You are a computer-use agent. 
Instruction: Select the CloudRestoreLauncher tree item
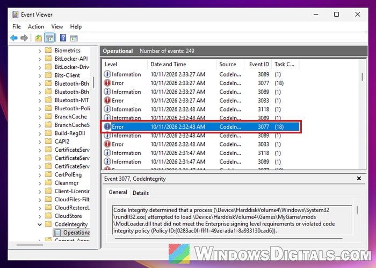coord(71,208)
